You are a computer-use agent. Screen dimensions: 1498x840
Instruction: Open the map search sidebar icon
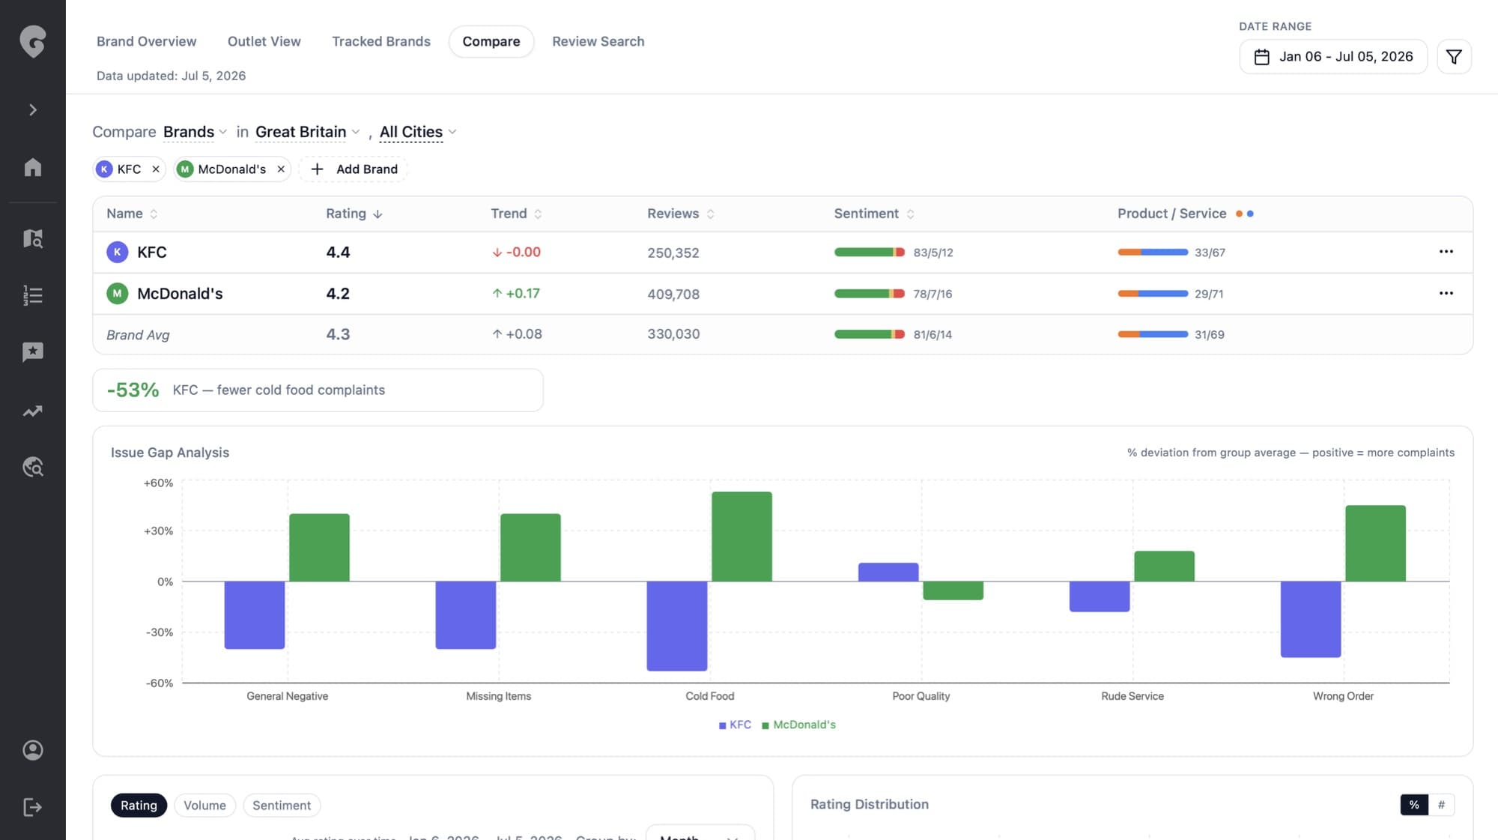32,238
